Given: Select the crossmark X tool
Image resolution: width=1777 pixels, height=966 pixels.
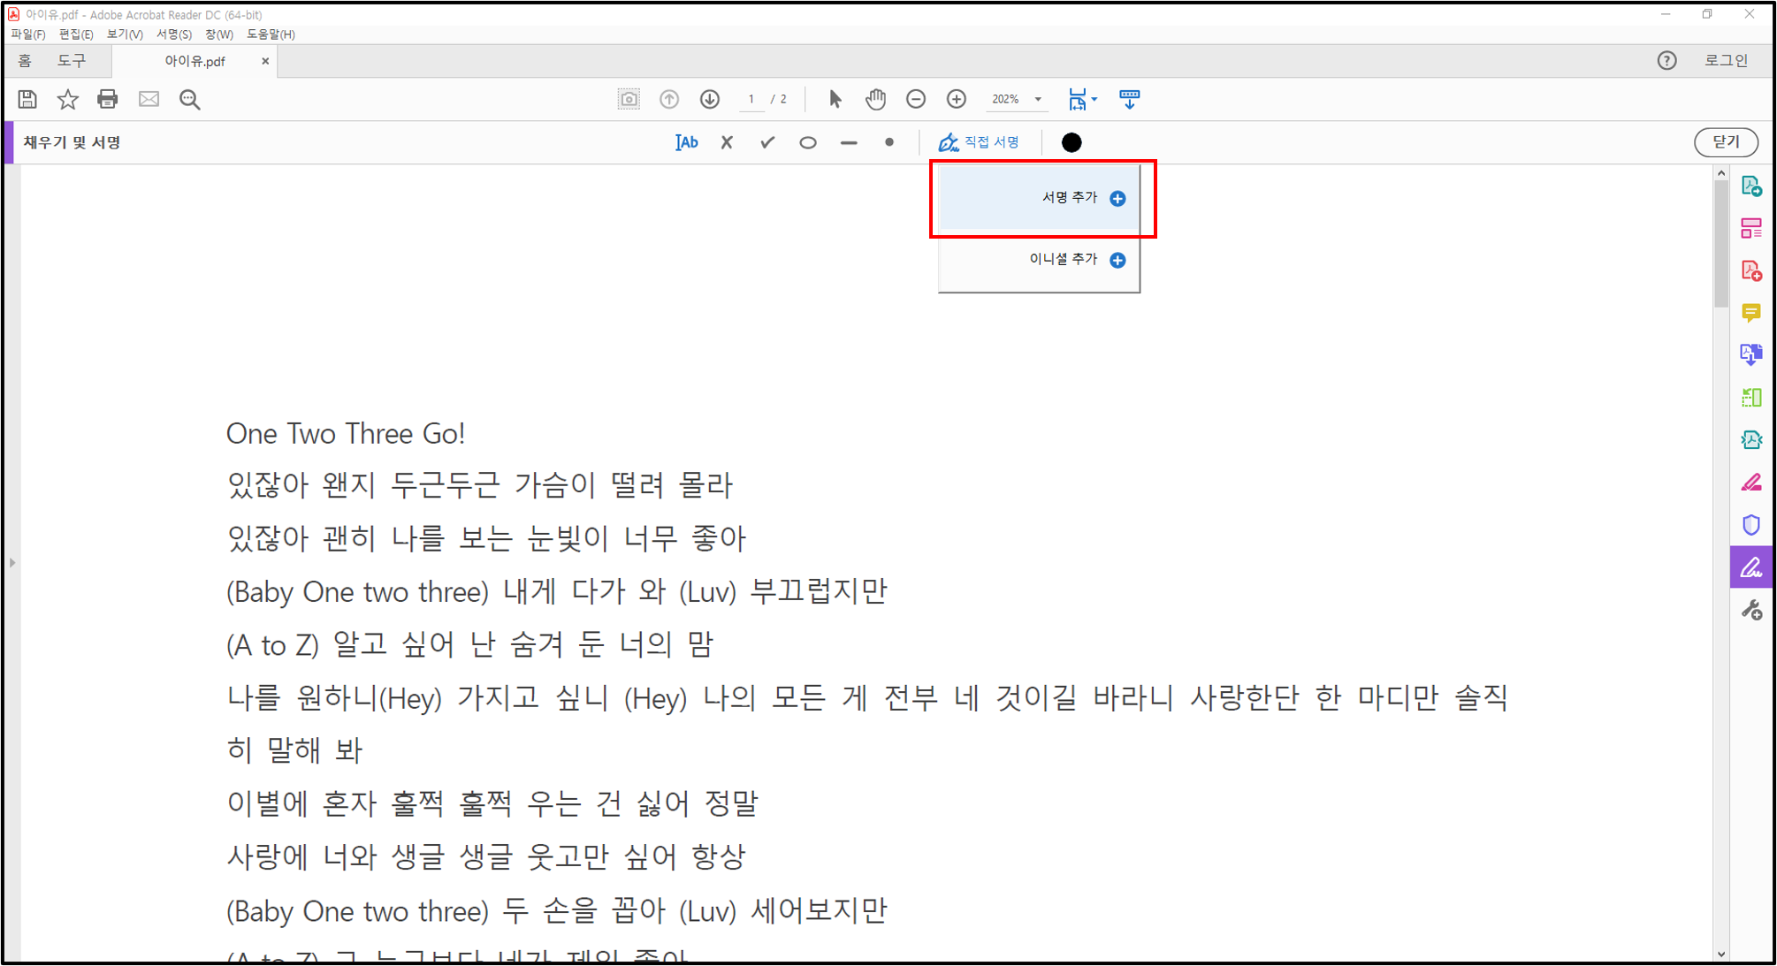Looking at the screenshot, I should click(x=727, y=142).
